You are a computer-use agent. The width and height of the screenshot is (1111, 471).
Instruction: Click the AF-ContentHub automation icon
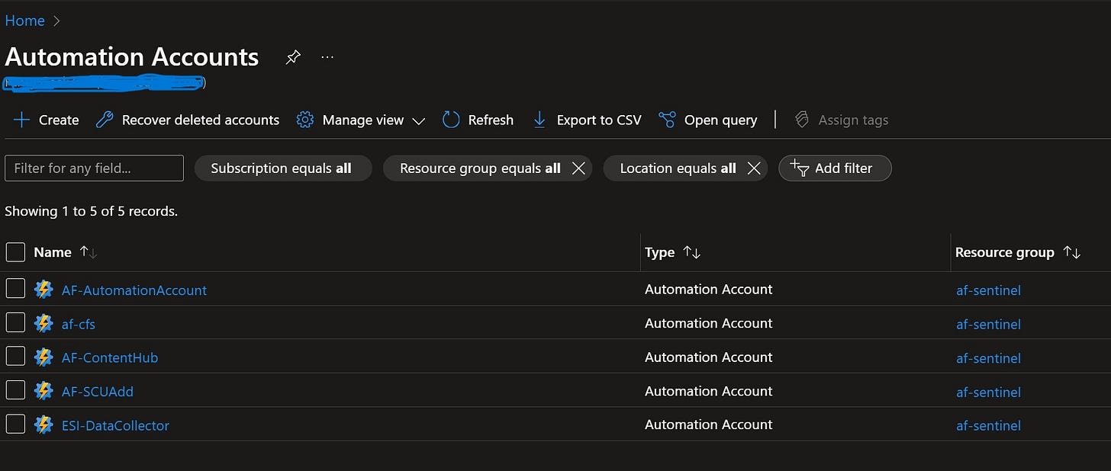43,357
